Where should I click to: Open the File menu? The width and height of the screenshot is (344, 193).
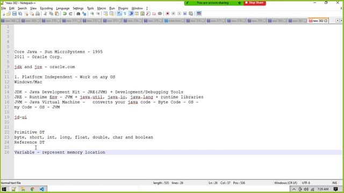(x=4, y=9)
